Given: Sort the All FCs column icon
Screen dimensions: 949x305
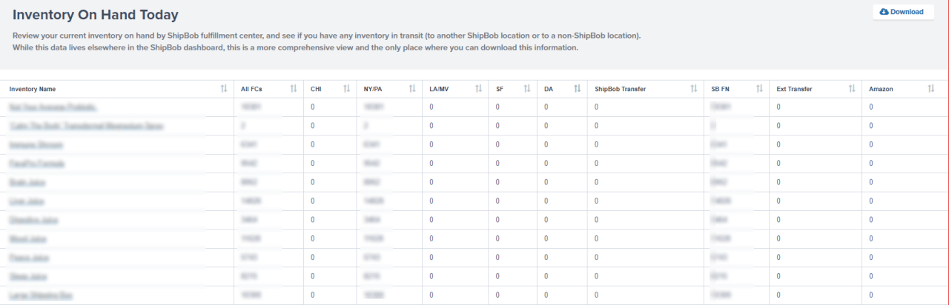Looking at the screenshot, I should coord(294,89).
